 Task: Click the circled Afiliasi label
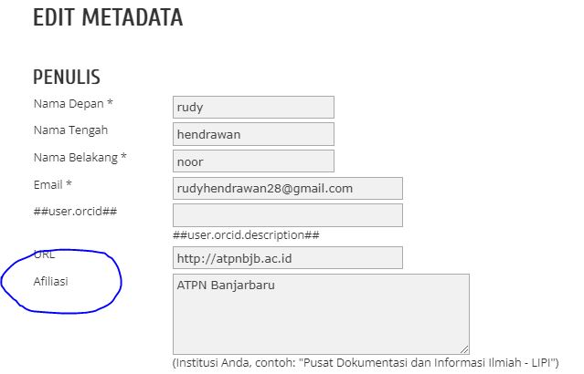click(x=51, y=281)
